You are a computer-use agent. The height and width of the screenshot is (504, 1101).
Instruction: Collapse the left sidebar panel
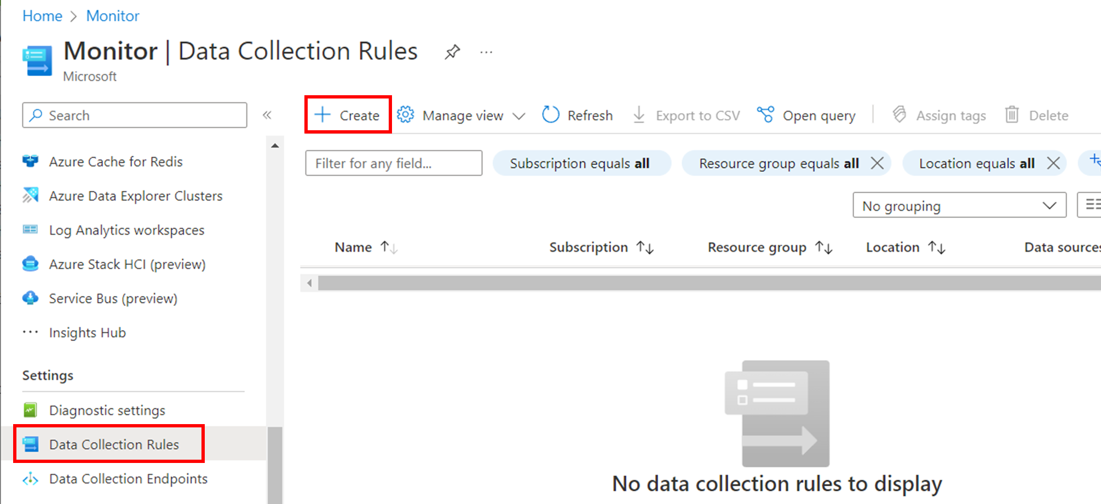click(267, 115)
